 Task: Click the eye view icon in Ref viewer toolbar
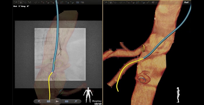point(121,2)
